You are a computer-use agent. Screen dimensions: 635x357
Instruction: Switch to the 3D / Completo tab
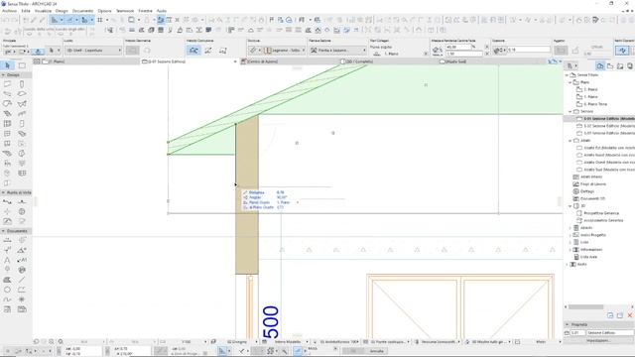[358, 61]
